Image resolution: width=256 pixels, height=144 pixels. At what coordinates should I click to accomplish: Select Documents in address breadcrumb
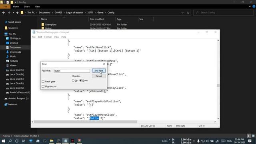click(x=44, y=12)
